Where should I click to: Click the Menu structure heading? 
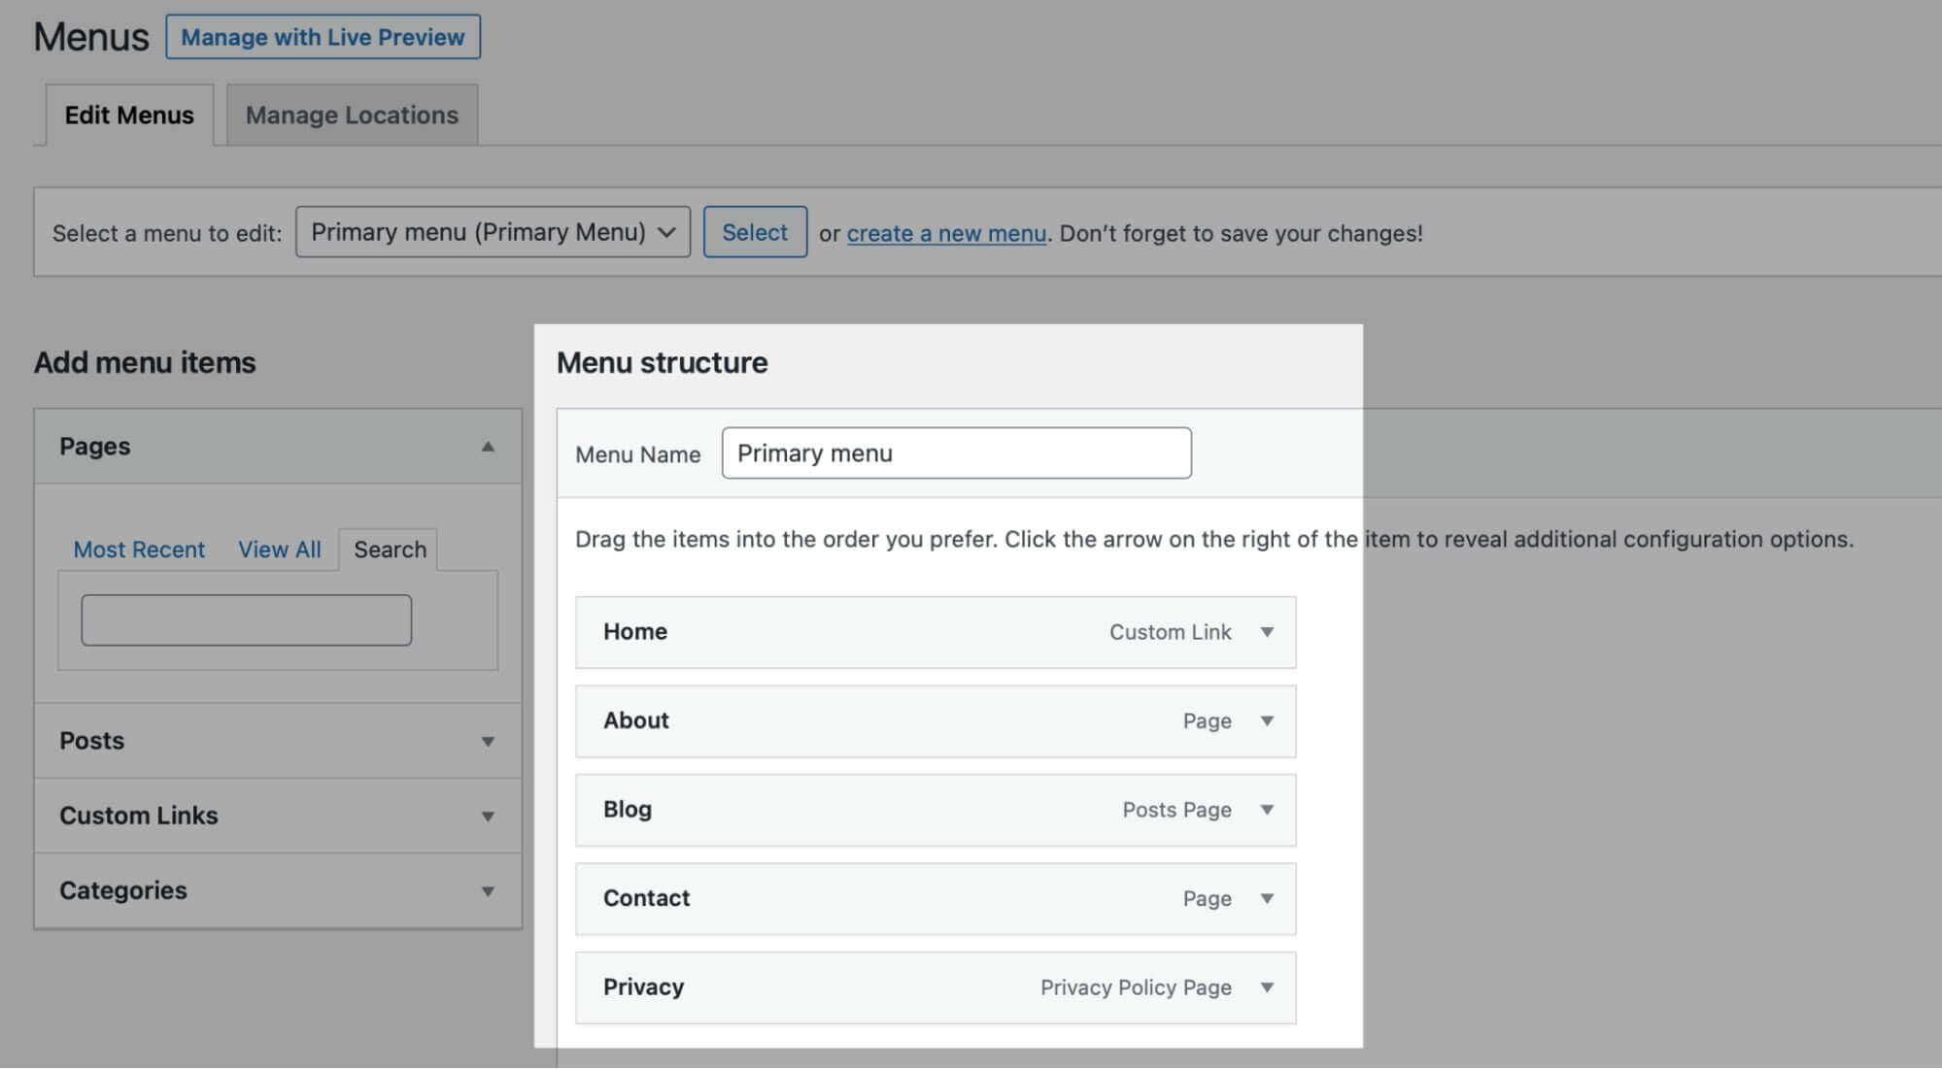pos(662,362)
